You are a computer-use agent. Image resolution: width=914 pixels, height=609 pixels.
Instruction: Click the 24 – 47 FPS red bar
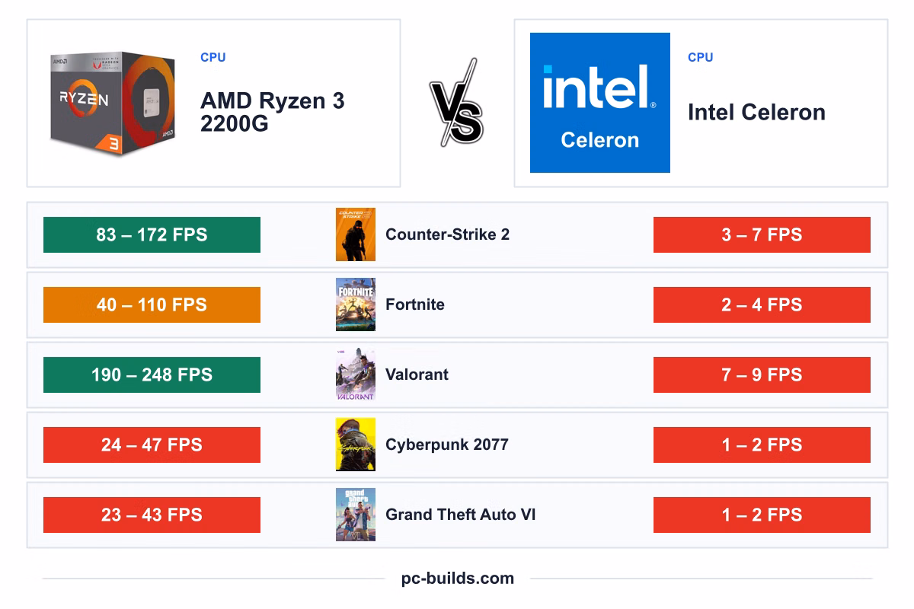coord(152,445)
